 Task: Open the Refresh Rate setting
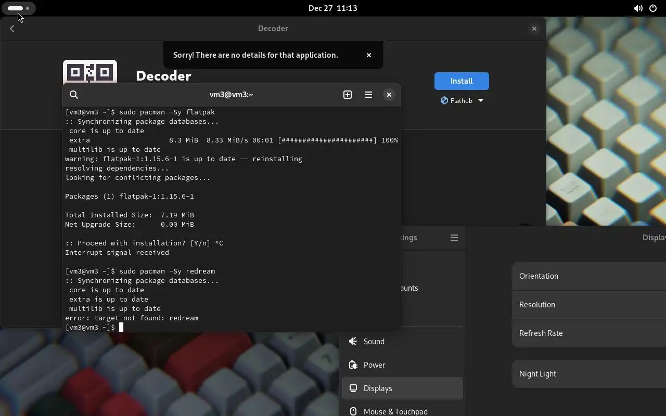tap(589, 333)
